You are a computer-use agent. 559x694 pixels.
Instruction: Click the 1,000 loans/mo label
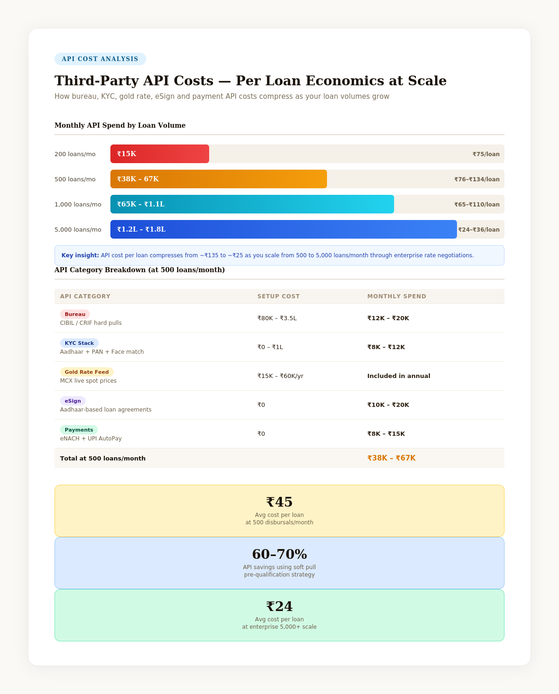click(x=78, y=204)
